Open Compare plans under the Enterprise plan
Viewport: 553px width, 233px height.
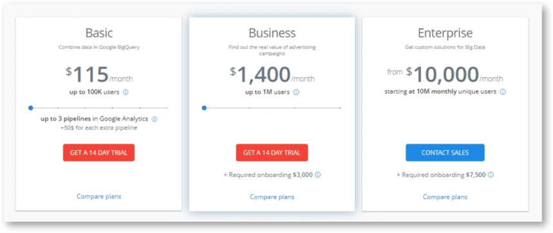click(x=445, y=197)
